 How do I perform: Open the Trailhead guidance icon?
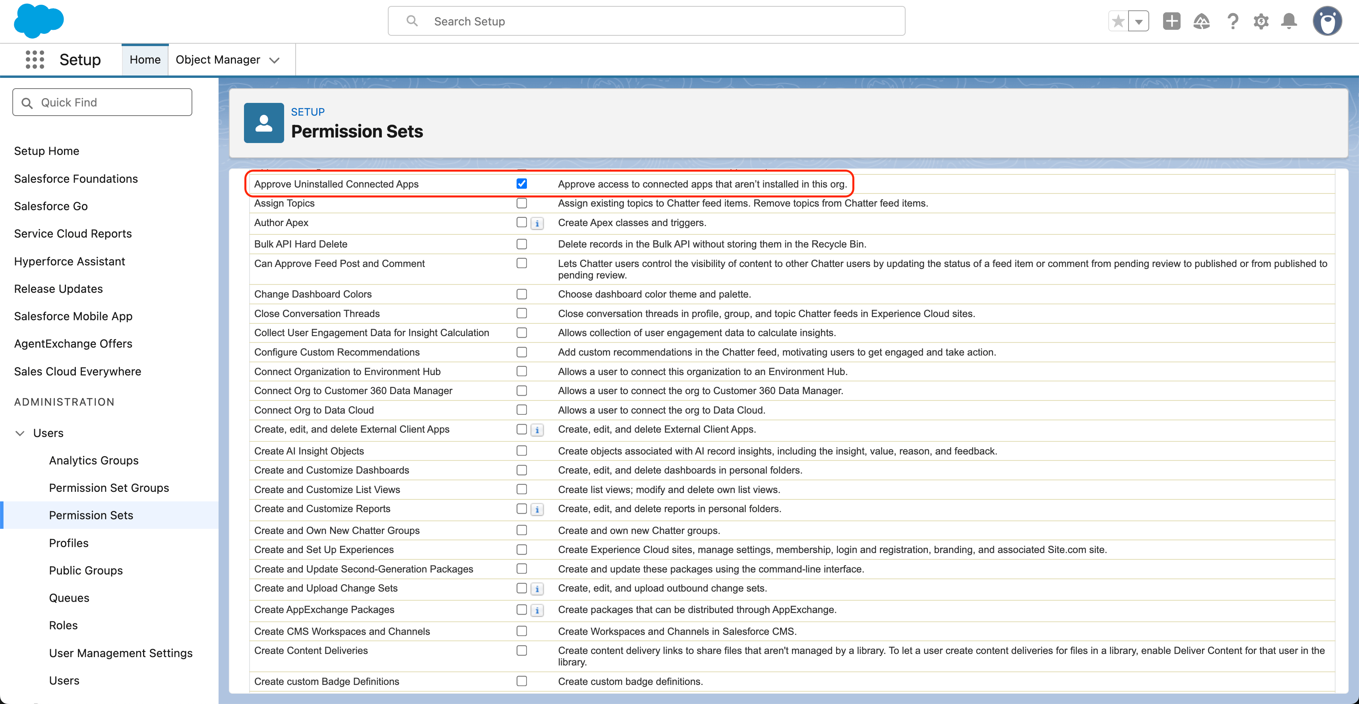(1201, 21)
